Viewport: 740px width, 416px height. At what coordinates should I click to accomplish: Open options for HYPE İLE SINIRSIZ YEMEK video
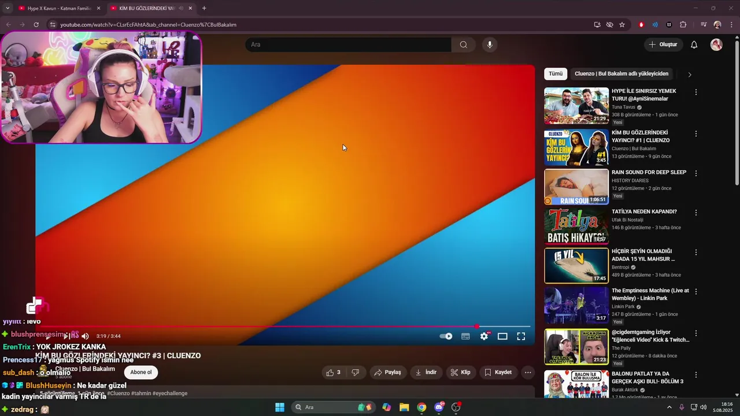click(696, 92)
